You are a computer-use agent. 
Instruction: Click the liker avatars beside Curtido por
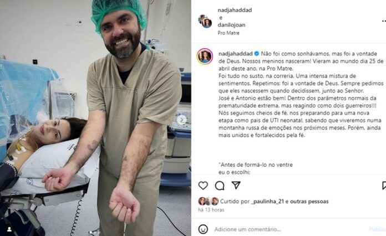point(209,201)
